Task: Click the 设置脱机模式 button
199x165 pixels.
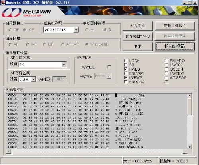Action: [175, 36]
